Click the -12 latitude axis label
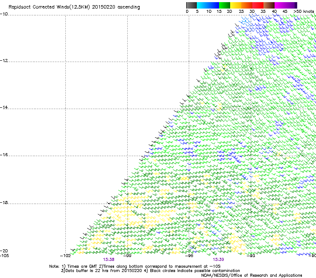Viewport: 316px width, 278px height. (4, 61)
